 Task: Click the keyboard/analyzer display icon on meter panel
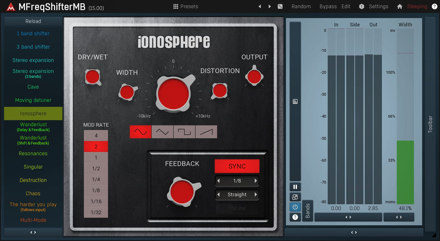(295, 101)
